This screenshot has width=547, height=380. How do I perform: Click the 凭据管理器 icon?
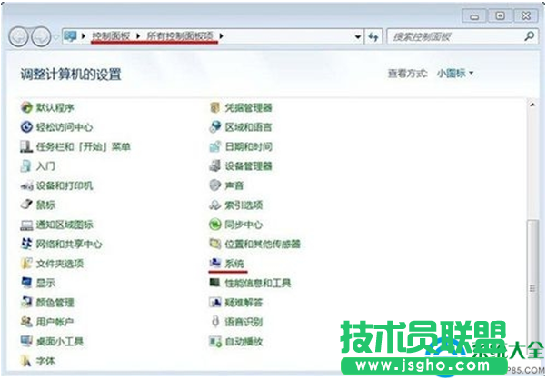214,107
